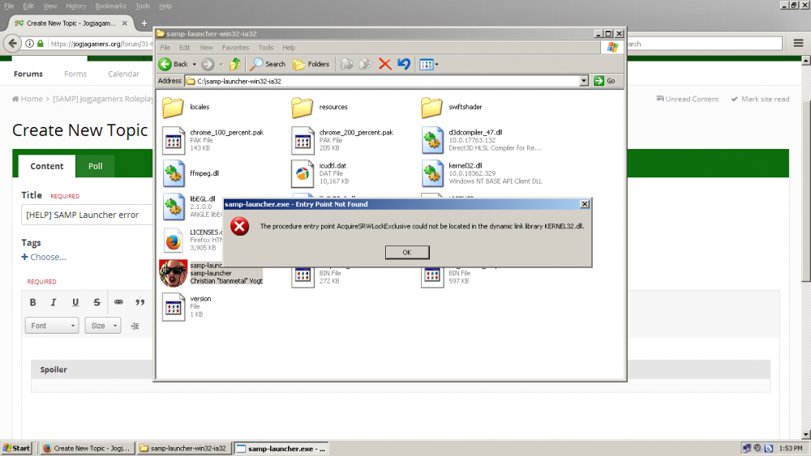Open the Explorer File menu
This screenshot has height=456, width=811.
coord(165,48)
